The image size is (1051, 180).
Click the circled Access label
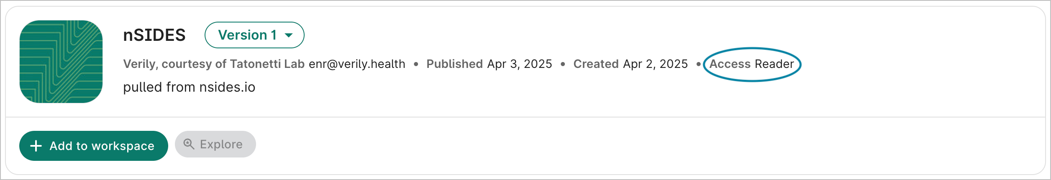(730, 64)
